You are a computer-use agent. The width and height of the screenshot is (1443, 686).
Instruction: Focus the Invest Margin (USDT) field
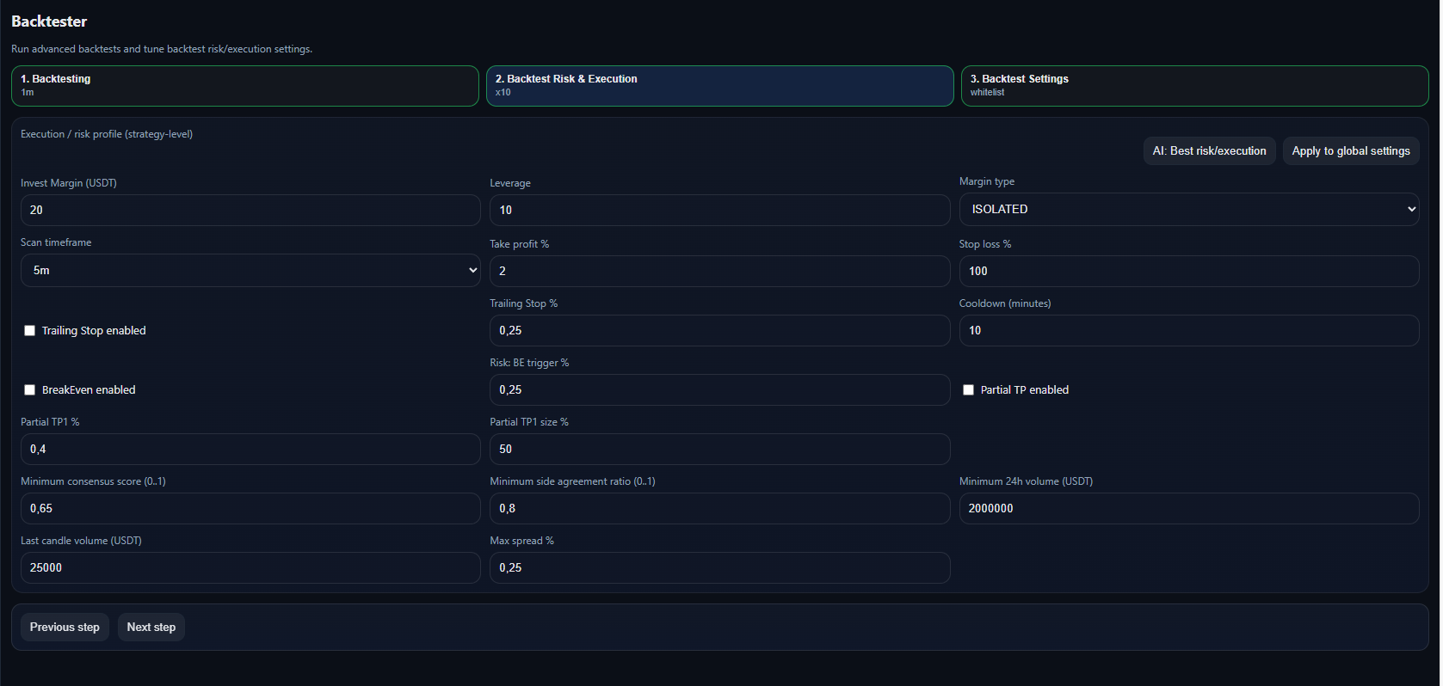tap(250, 211)
